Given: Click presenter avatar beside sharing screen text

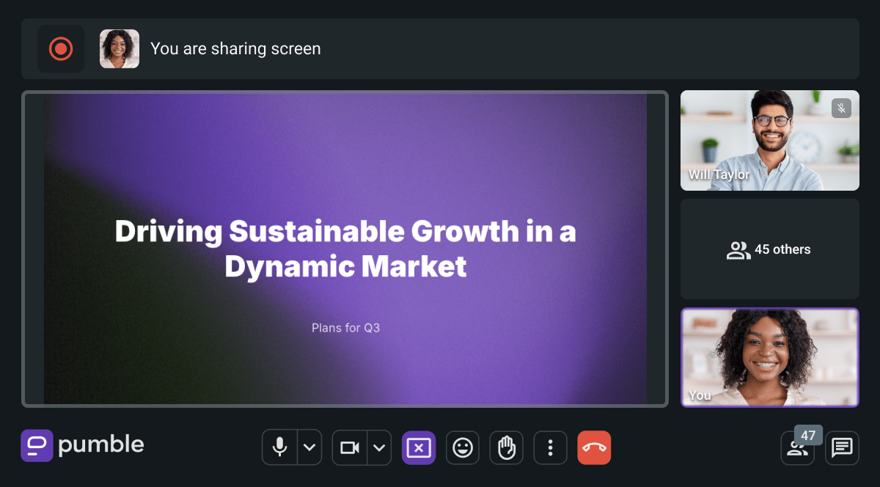Looking at the screenshot, I should pyautogui.click(x=120, y=49).
